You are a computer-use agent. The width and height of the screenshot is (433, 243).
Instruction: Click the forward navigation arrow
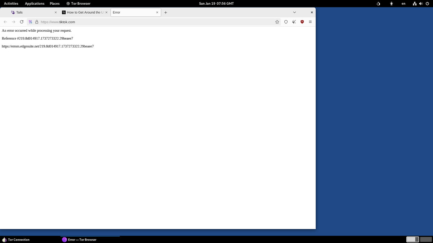tap(13, 22)
